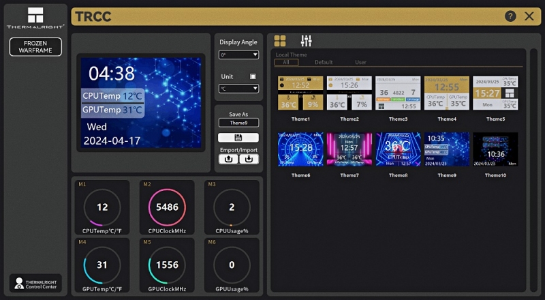Image resolution: width=545 pixels, height=300 pixels.
Task: Switch to the Default theme tab
Action: (x=324, y=63)
